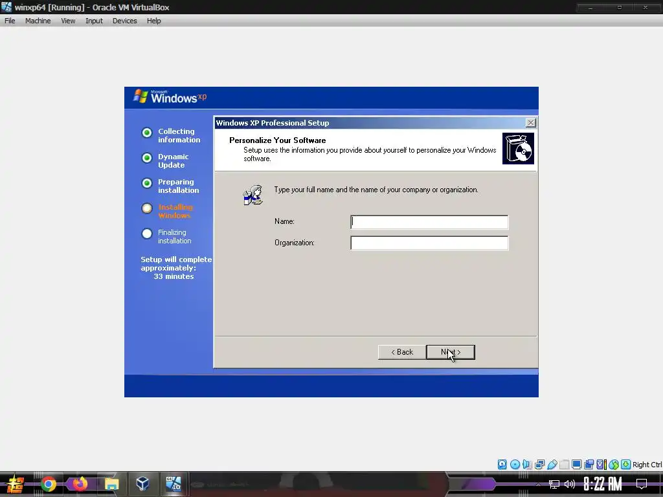The width and height of the screenshot is (663, 497).
Task: Click the Collecting information step indicator
Action: click(x=147, y=133)
